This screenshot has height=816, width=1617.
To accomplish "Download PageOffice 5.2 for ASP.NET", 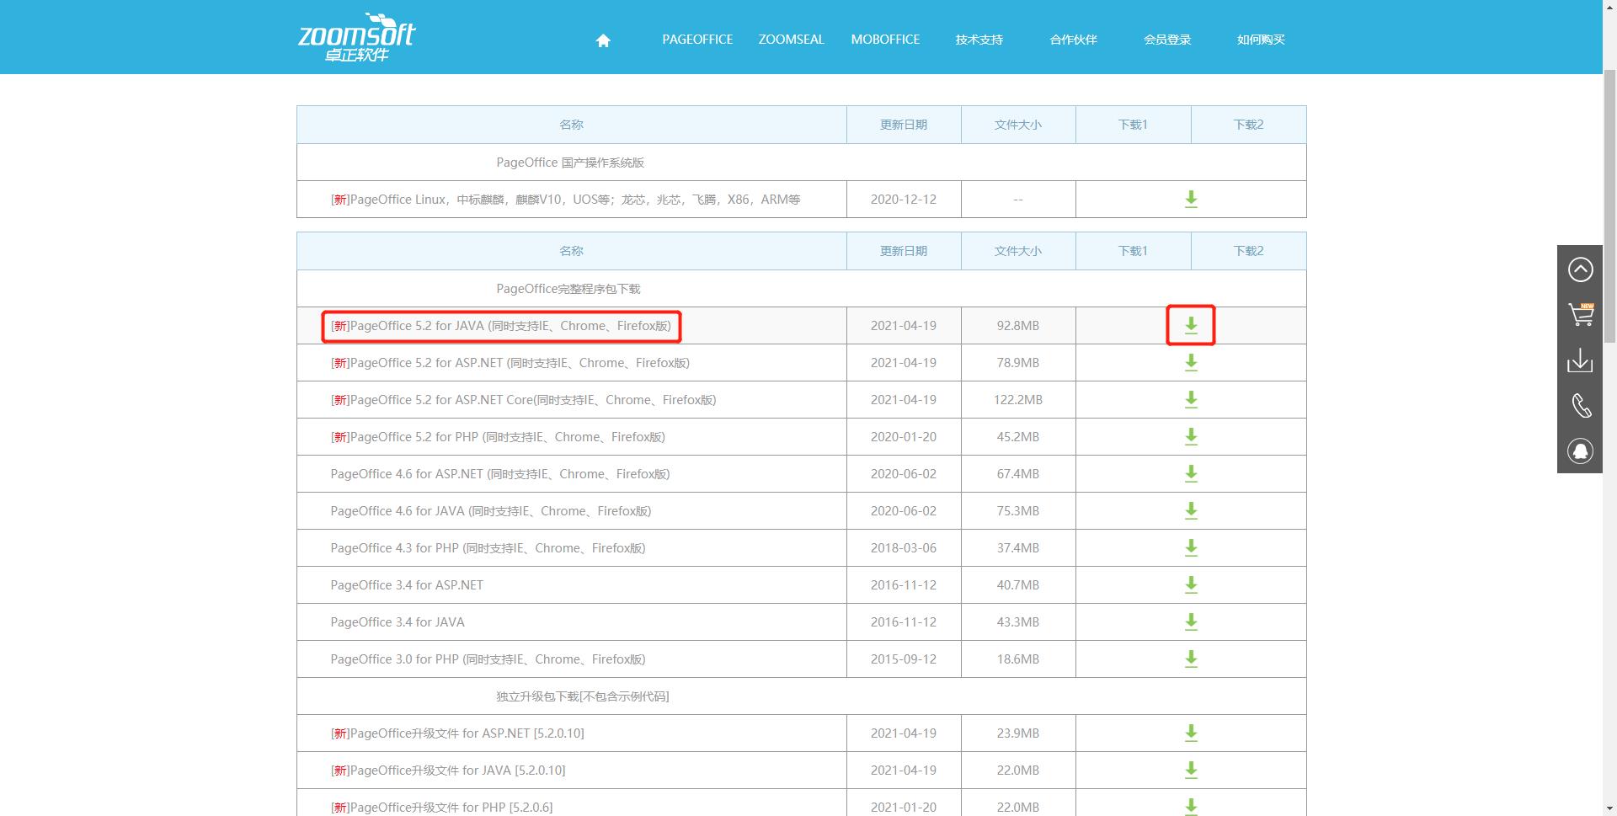I will tap(1191, 363).
